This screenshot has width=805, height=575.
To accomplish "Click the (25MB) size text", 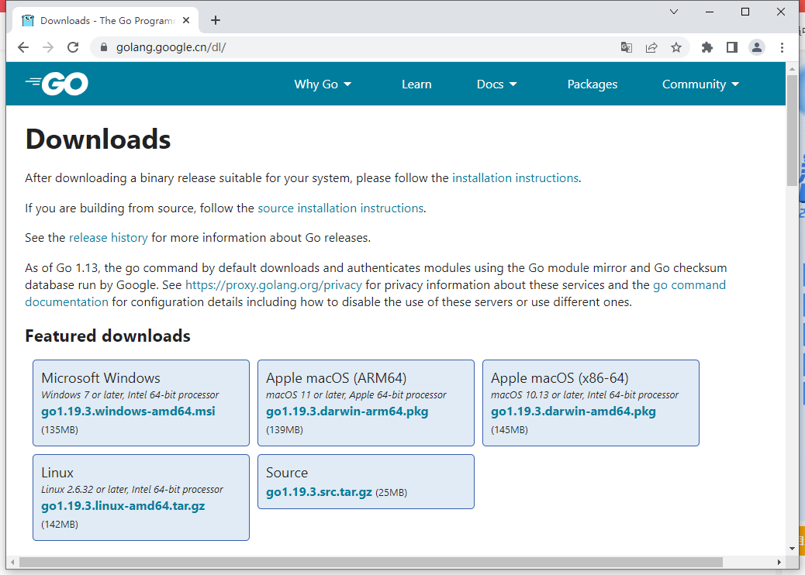I will (x=391, y=493).
